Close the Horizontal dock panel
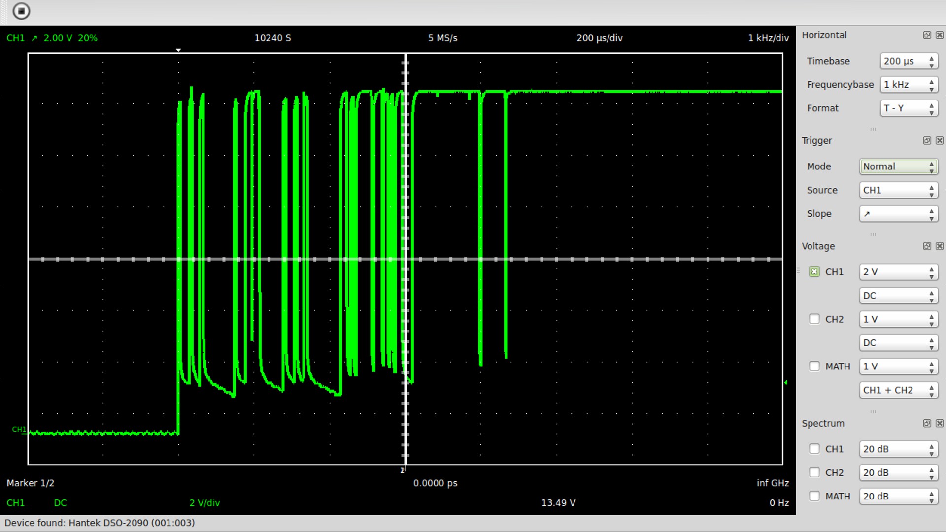The height and width of the screenshot is (532, 946). [x=940, y=35]
